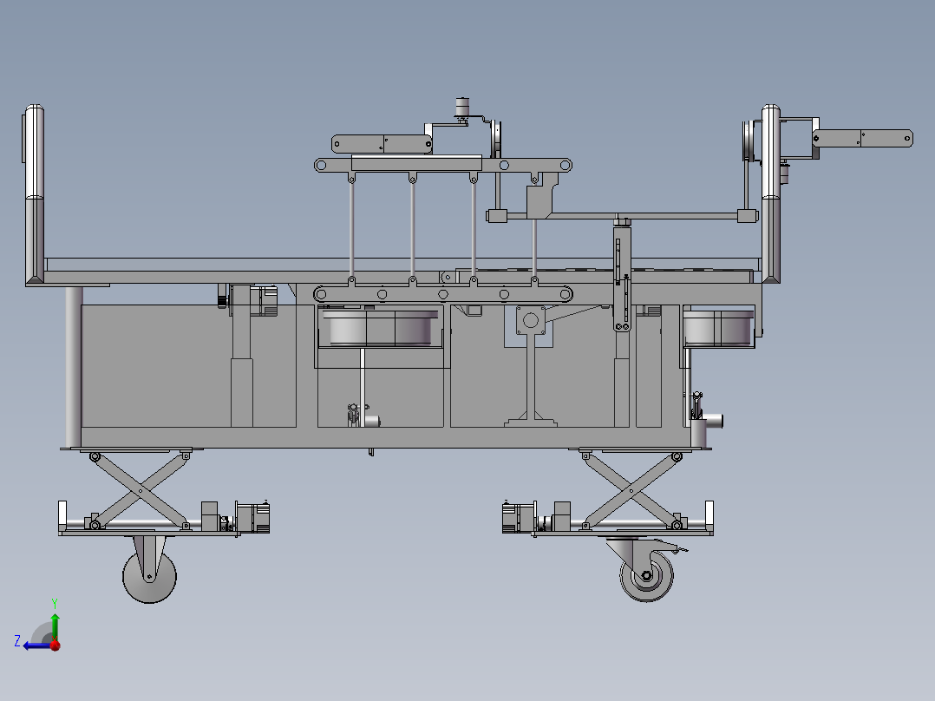Viewport: 935px width, 701px height.
Task: Select the drive motor on the right lower base
Action: pos(519,517)
